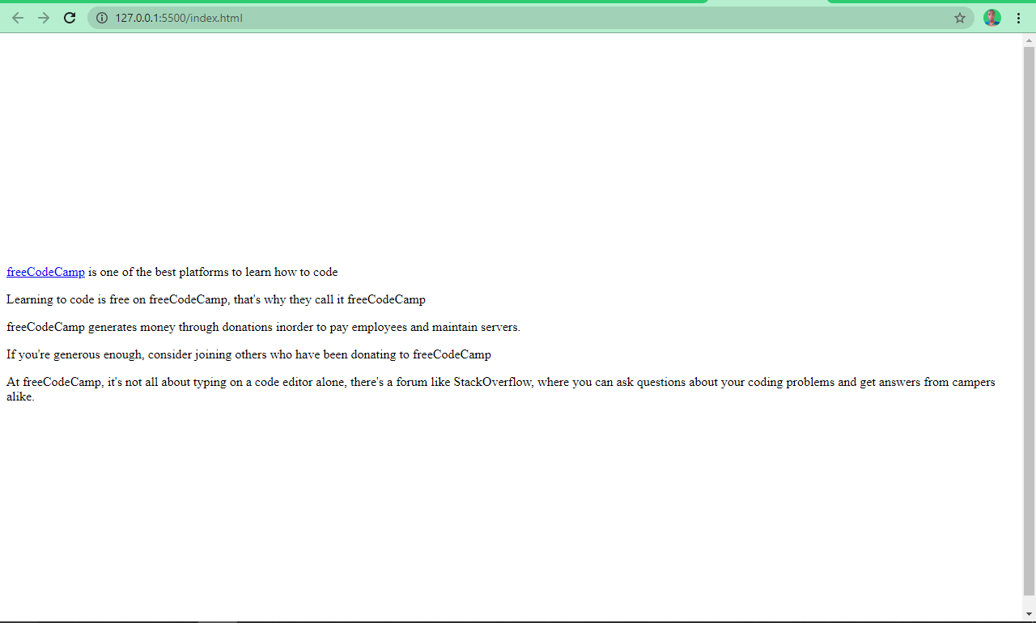The image size is (1036, 623).
Task: Click paragraph "If you're generous enough, consider joining"
Action: [248, 354]
